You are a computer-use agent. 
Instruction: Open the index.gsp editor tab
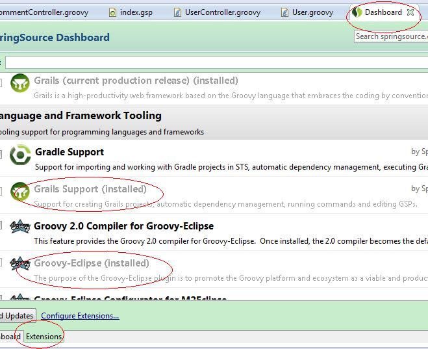[x=131, y=12]
